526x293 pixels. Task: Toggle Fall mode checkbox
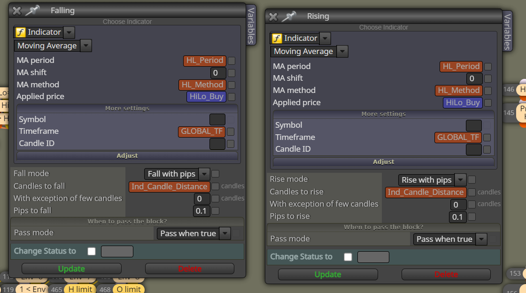(x=216, y=174)
